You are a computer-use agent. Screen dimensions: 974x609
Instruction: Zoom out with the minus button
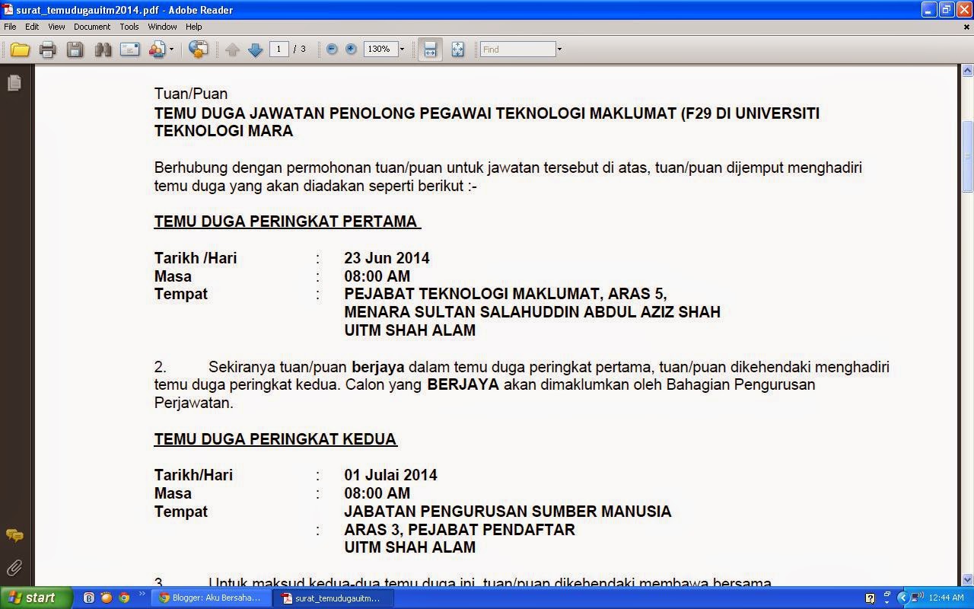(x=332, y=49)
